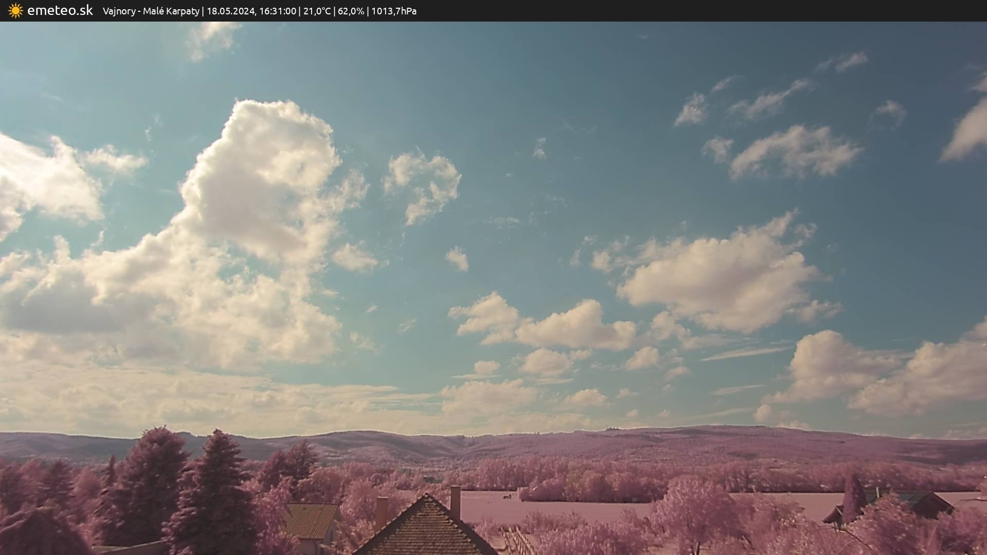987x555 pixels.
Task: Click the brick chimney on the central roof
Action: (455, 502)
